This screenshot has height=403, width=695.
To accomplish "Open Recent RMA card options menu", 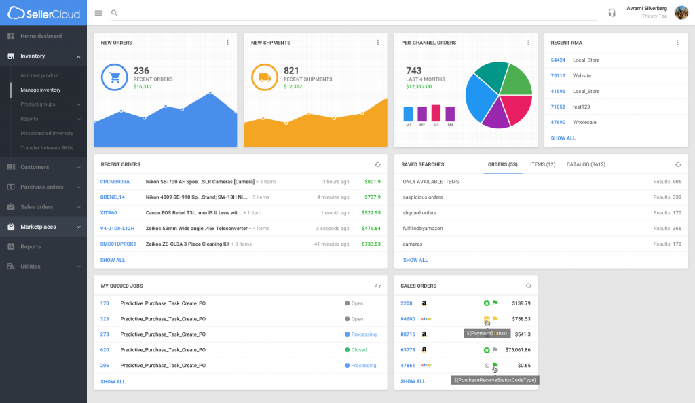I will 677,43.
